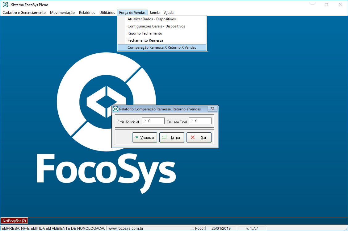The image size is (348, 231).
Task: Select Configurações Gerais - Dispositivos
Action: [x=162, y=26]
